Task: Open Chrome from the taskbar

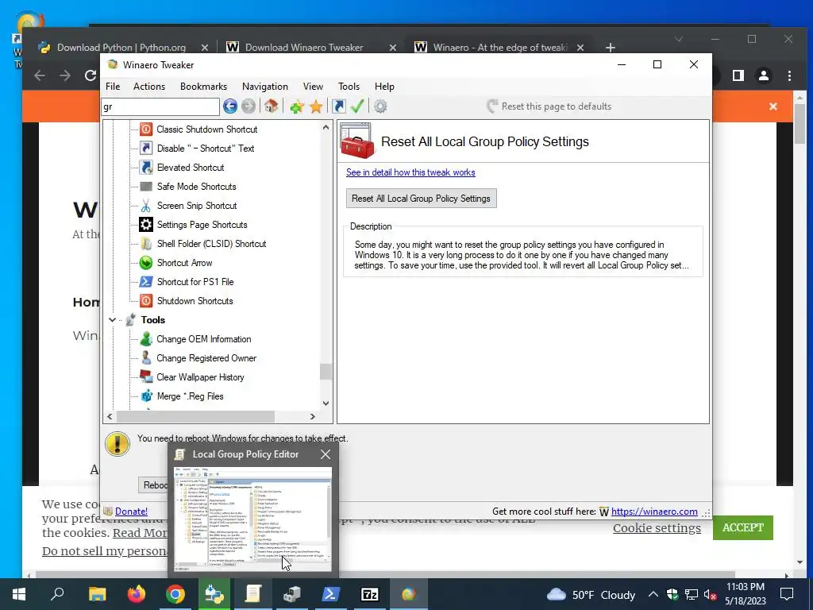Action: click(x=175, y=594)
